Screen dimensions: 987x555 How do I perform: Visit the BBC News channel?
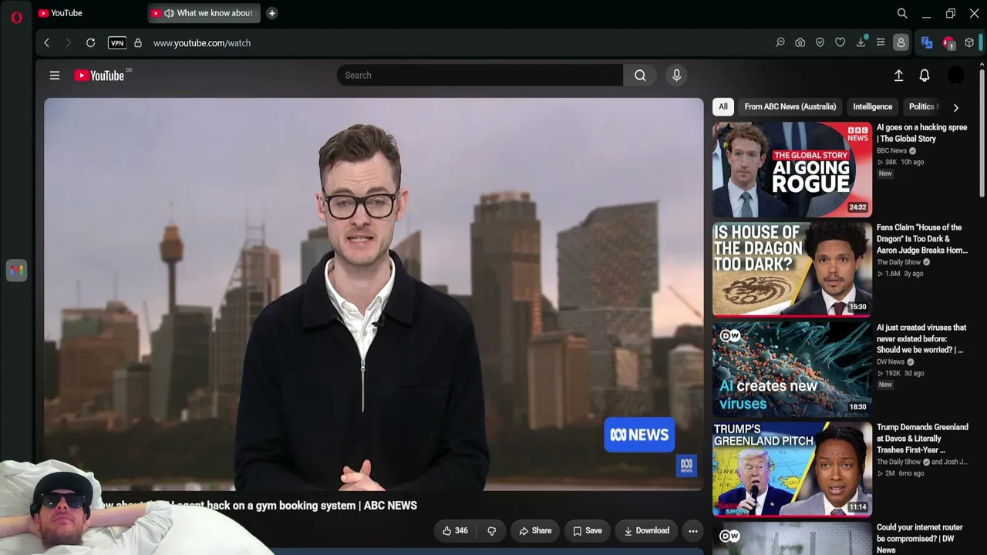pyautogui.click(x=891, y=151)
